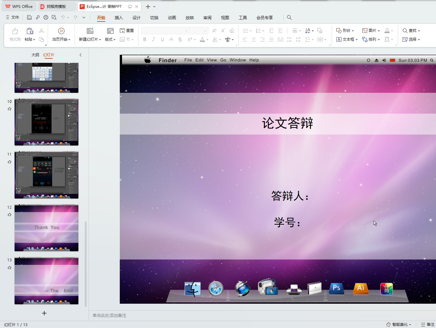Toggle center text alignment

pyautogui.click(x=254, y=39)
